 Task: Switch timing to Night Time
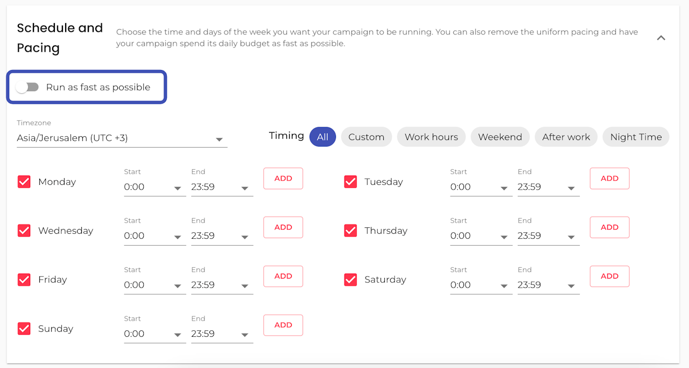pyautogui.click(x=636, y=137)
